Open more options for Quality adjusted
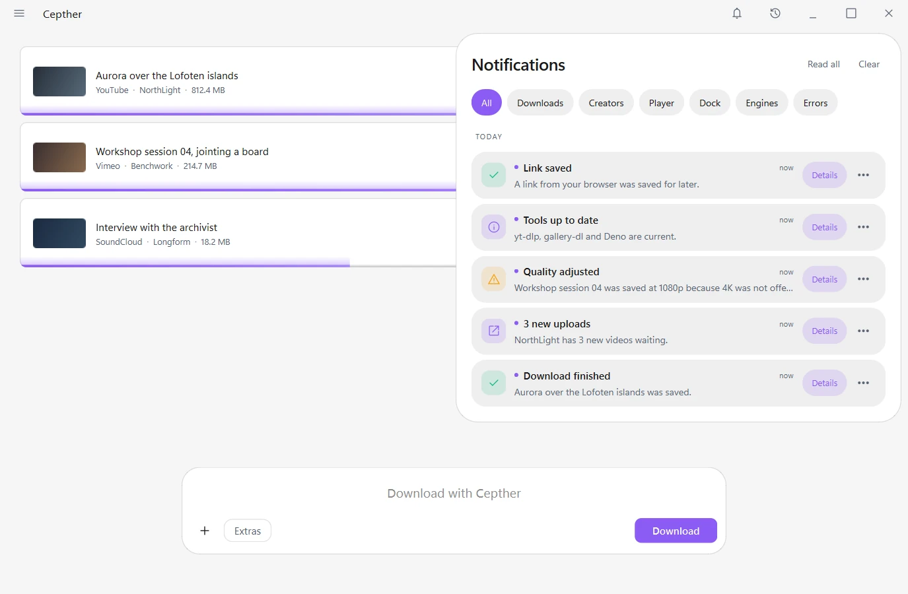Viewport: 908px width, 594px height. (x=863, y=279)
